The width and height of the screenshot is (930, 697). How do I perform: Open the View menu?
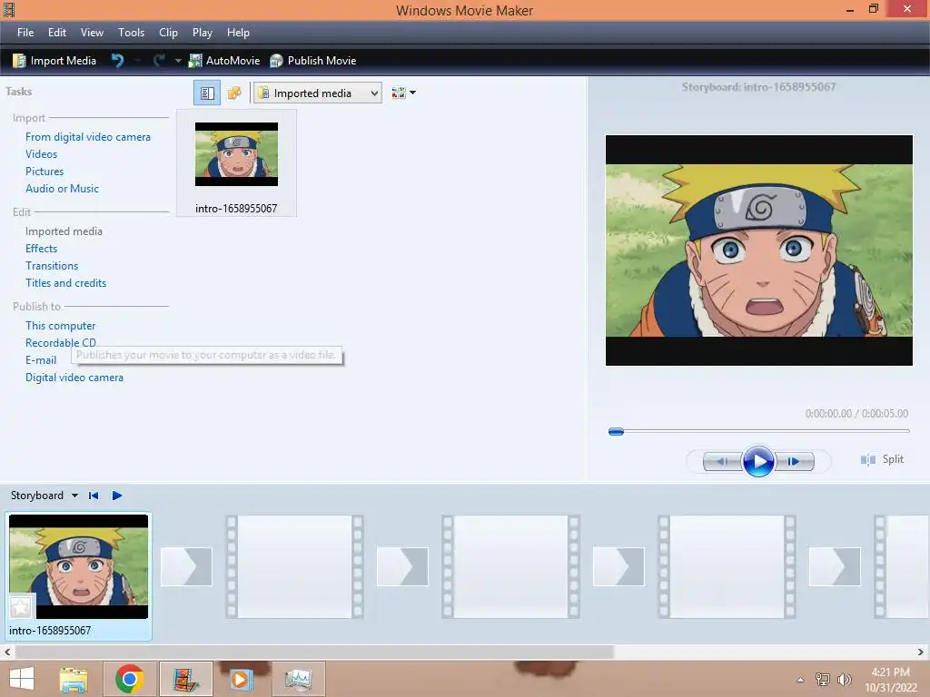pyautogui.click(x=92, y=33)
